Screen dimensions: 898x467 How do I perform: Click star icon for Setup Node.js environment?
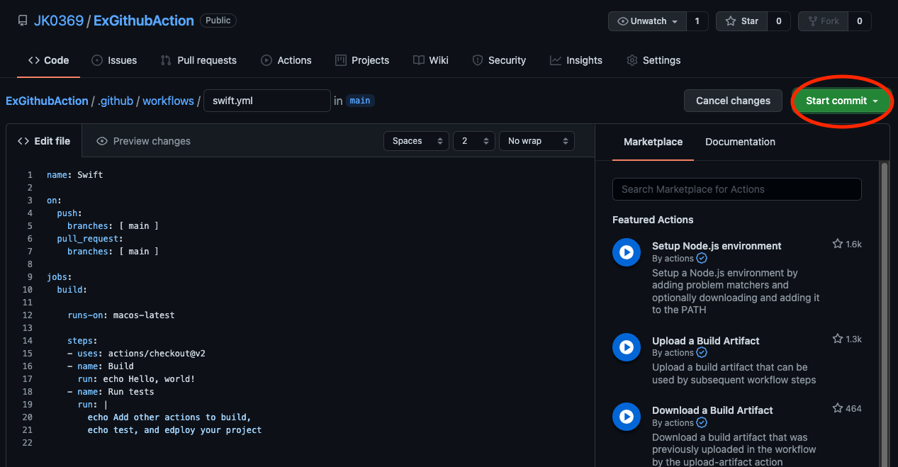click(838, 244)
